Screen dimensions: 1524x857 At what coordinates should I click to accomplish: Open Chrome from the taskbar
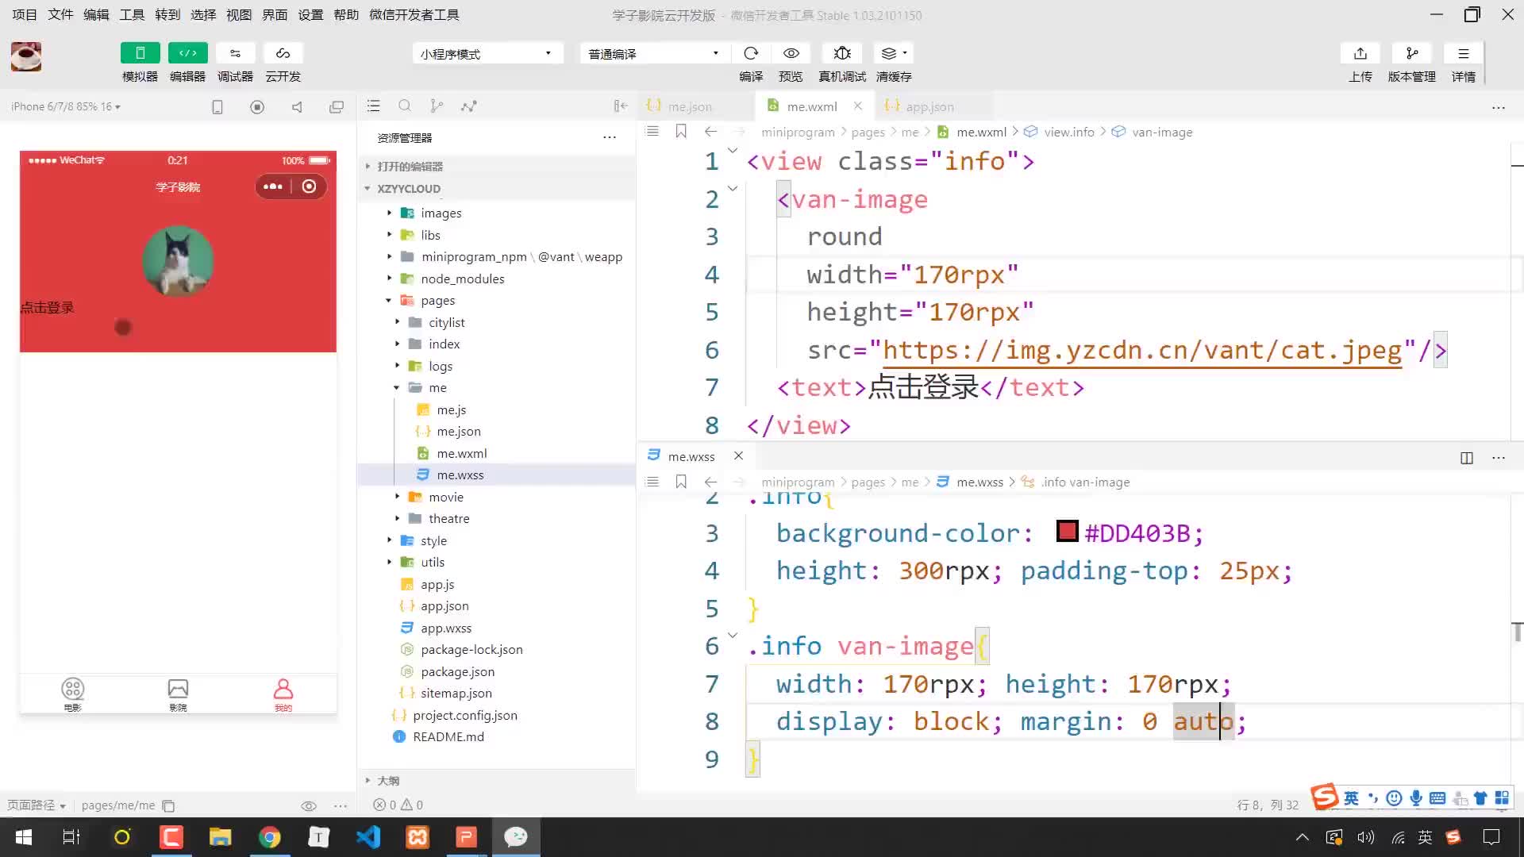pyautogui.click(x=270, y=837)
